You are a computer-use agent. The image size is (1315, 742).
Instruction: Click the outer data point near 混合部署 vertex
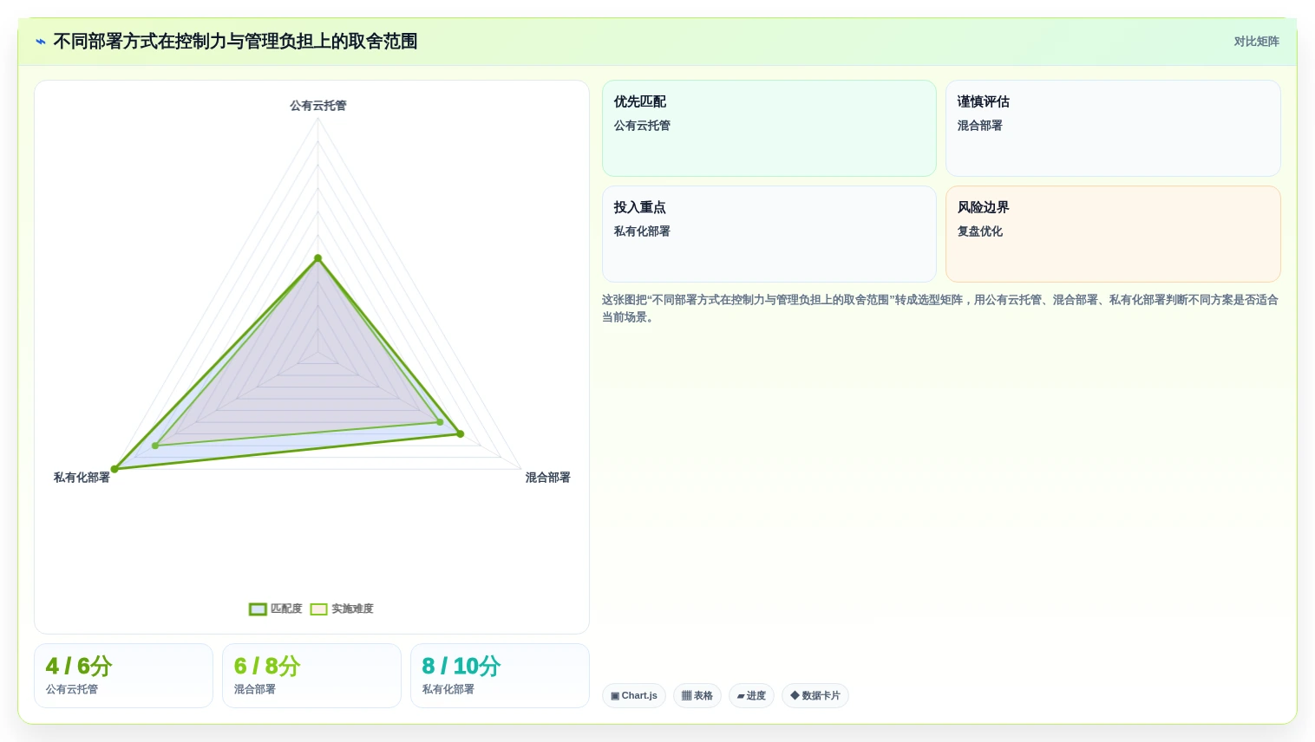point(461,433)
